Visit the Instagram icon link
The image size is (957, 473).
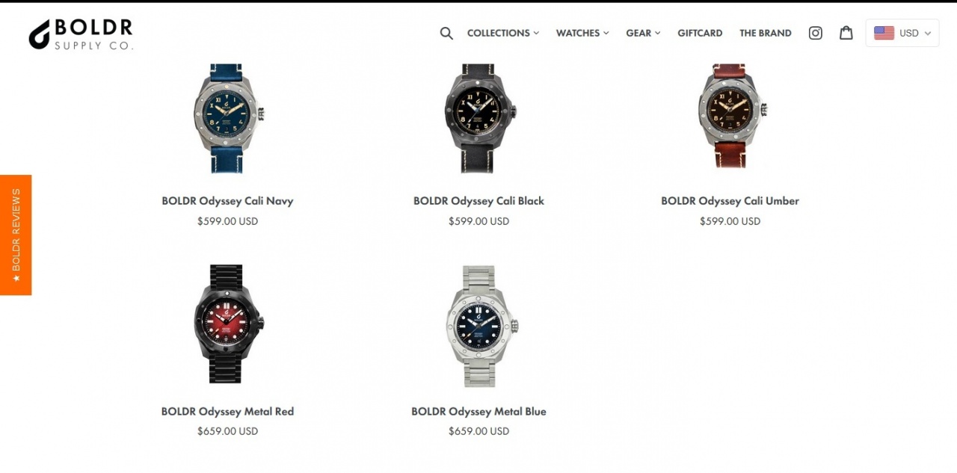pos(816,33)
